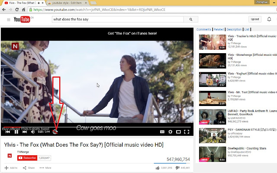This screenshot has height=173, width=277.
Task: Open the player settings gear
Action: 170,132
